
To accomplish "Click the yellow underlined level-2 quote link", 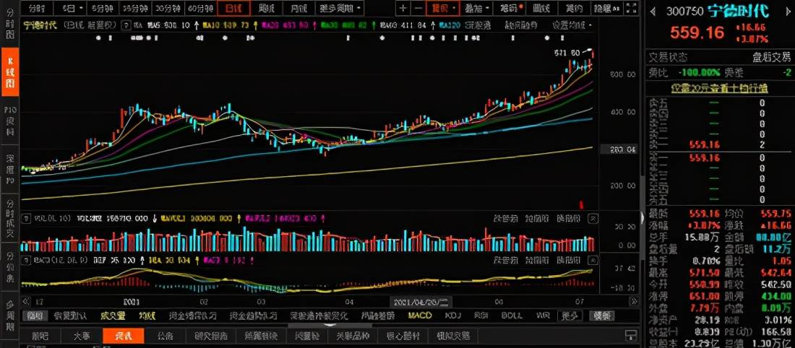I will tap(719, 88).
